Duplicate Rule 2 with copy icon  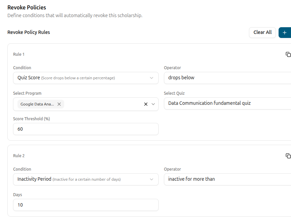tap(288, 156)
